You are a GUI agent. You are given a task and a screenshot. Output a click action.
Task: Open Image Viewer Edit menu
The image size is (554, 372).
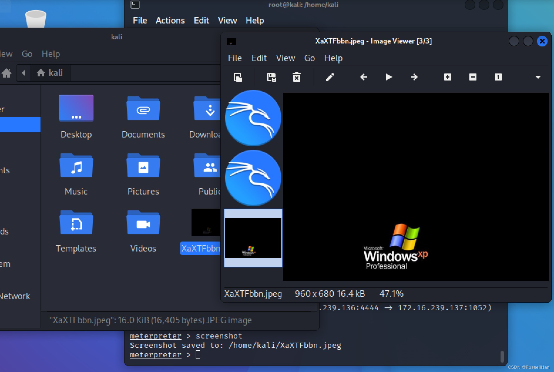point(259,58)
